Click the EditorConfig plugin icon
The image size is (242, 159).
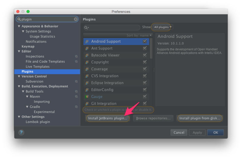click(87, 90)
